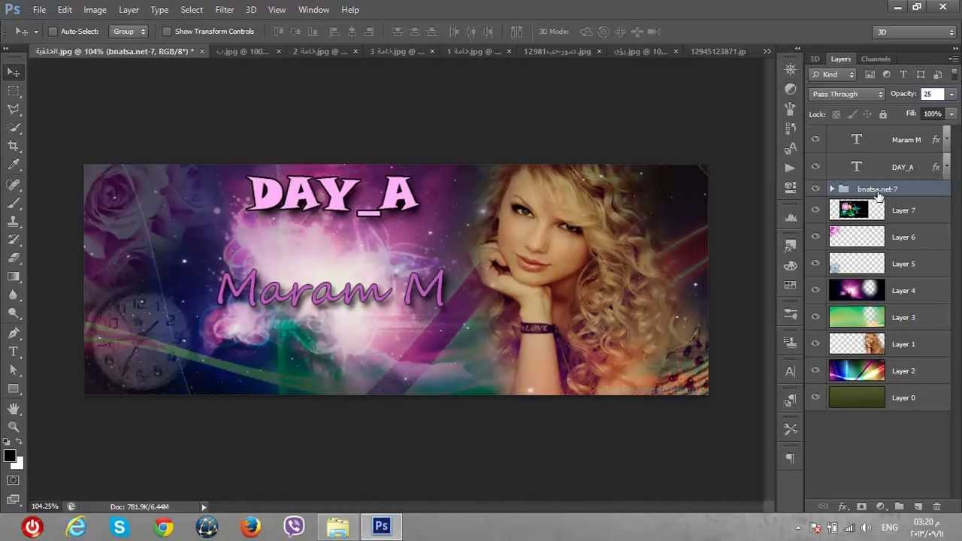Open Chrome from the taskbar
Image resolution: width=962 pixels, height=541 pixels.
click(x=163, y=527)
